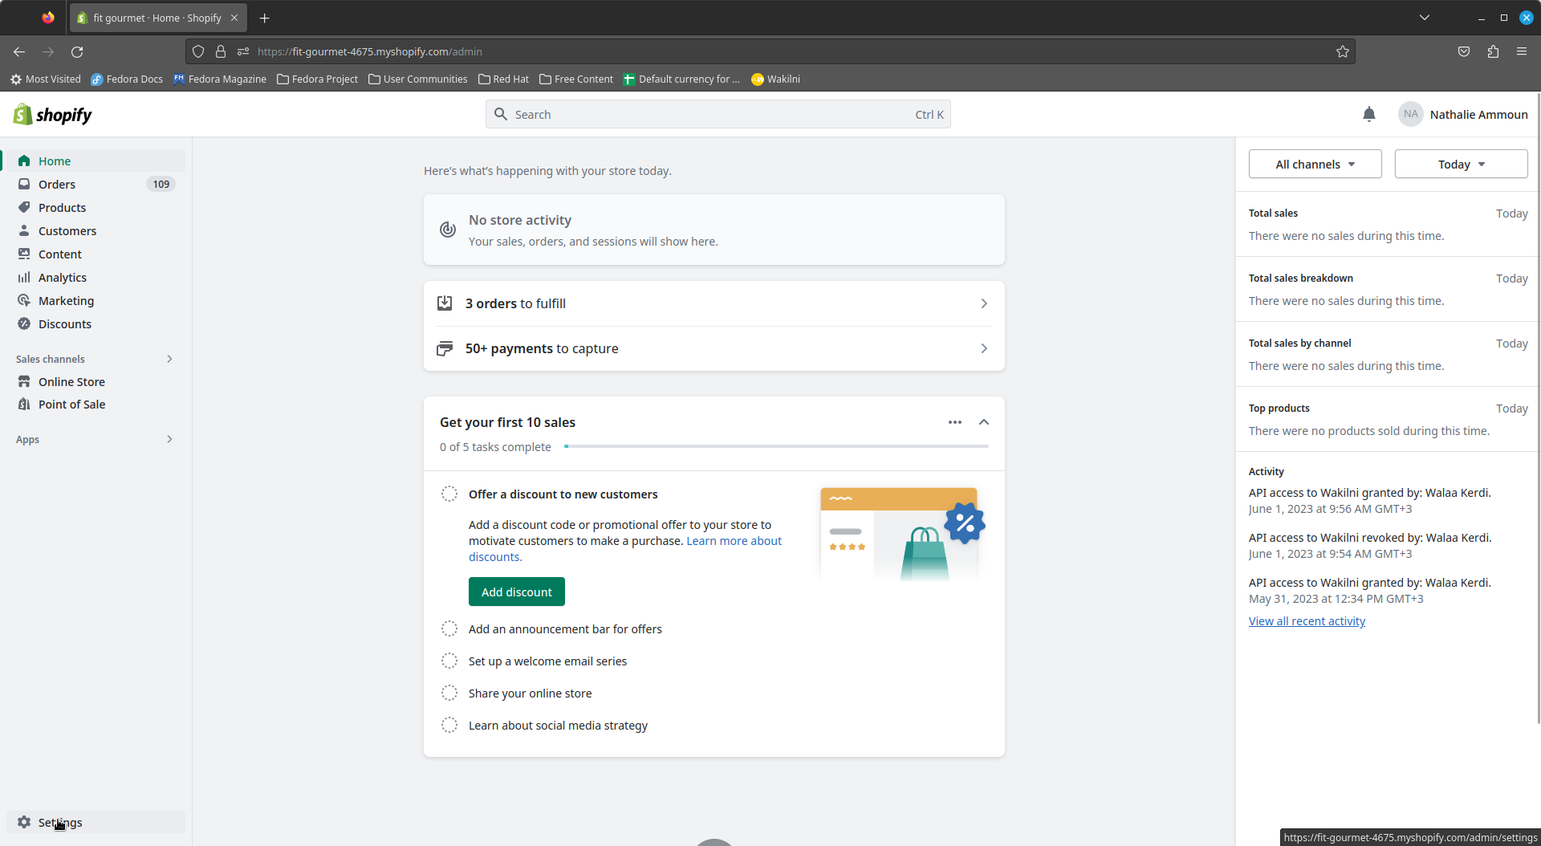Open the Today date range dropdown
Image resolution: width=1541 pixels, height=846 pixels.
(x=1461, y=164)
